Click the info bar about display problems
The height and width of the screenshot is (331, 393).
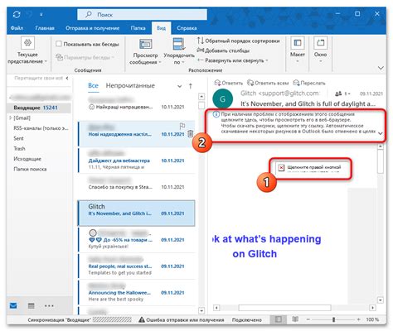coord(295,122)
